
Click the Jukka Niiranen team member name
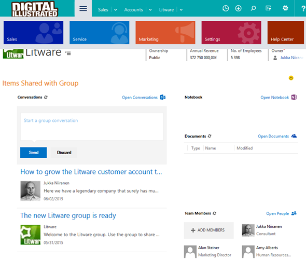pyautogui.click(x=269, y=226)
